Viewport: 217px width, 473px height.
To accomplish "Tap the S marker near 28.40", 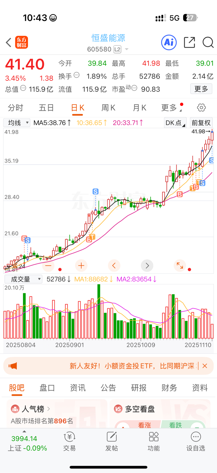I will pos(96,191).
